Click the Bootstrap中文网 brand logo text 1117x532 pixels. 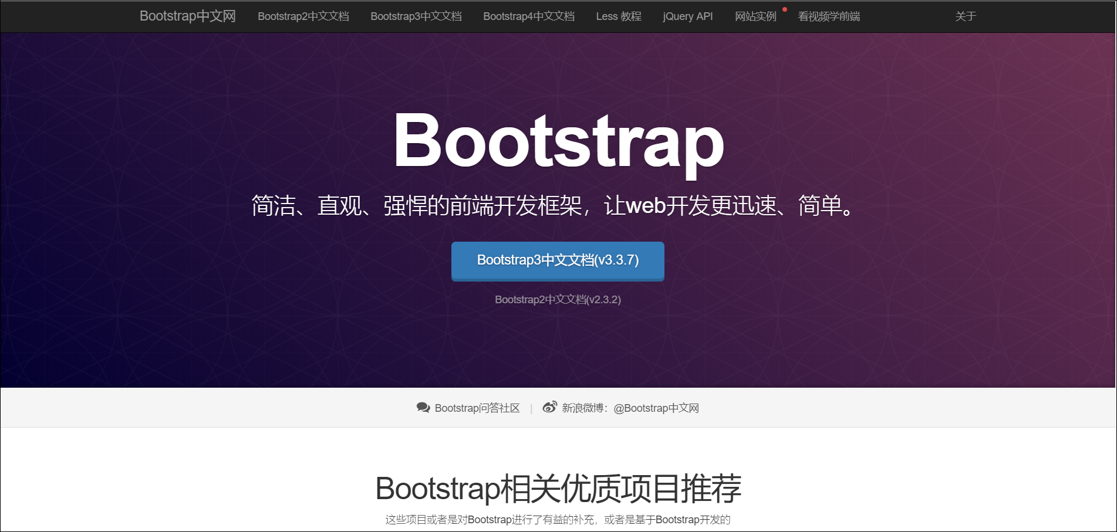[187, 16]
